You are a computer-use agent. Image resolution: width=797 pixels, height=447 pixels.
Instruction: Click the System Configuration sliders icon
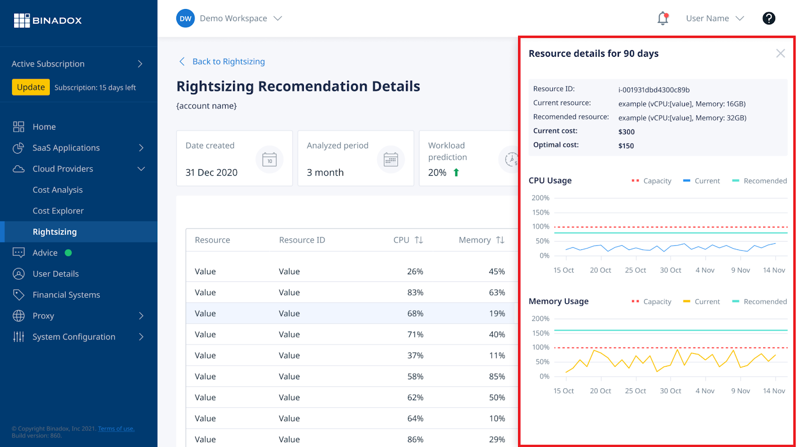coord(18,337)
